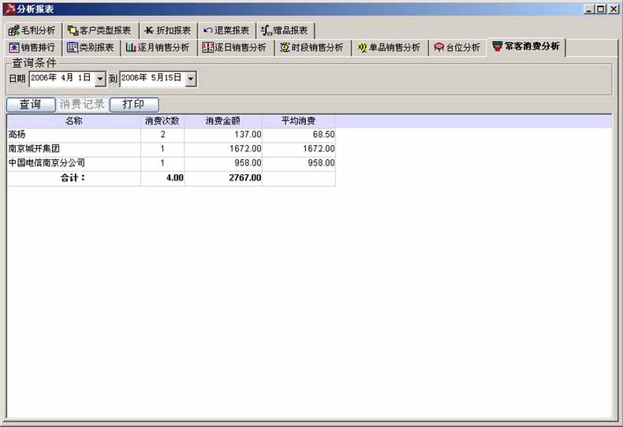Expand the end date dropdown
The width and height of the screenshot is (623, 427).
point(191,79)
